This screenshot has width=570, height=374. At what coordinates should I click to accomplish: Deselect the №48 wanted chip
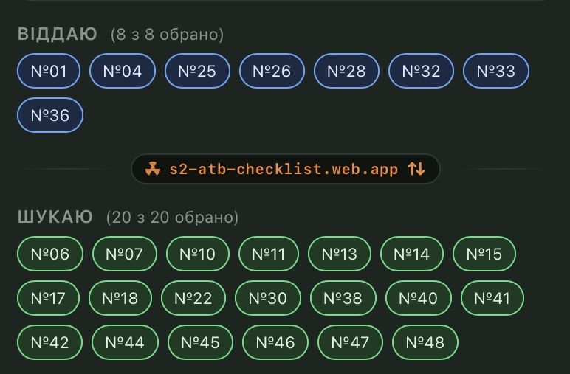tap(425, 343)
